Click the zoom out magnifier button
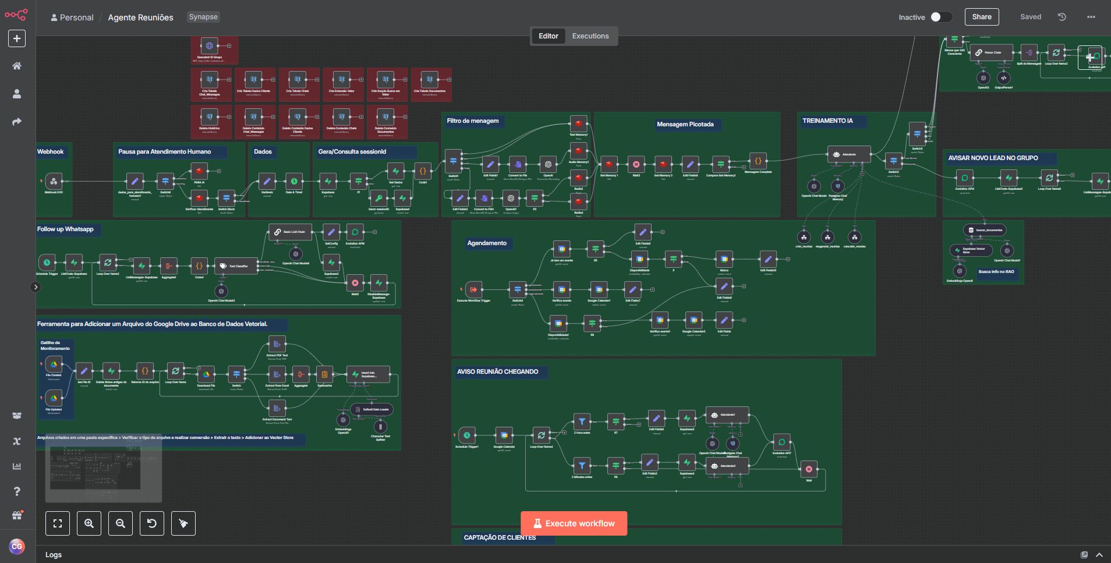Image resolution: width=1111 pixels, height=563 pixels. pos(121,523)
